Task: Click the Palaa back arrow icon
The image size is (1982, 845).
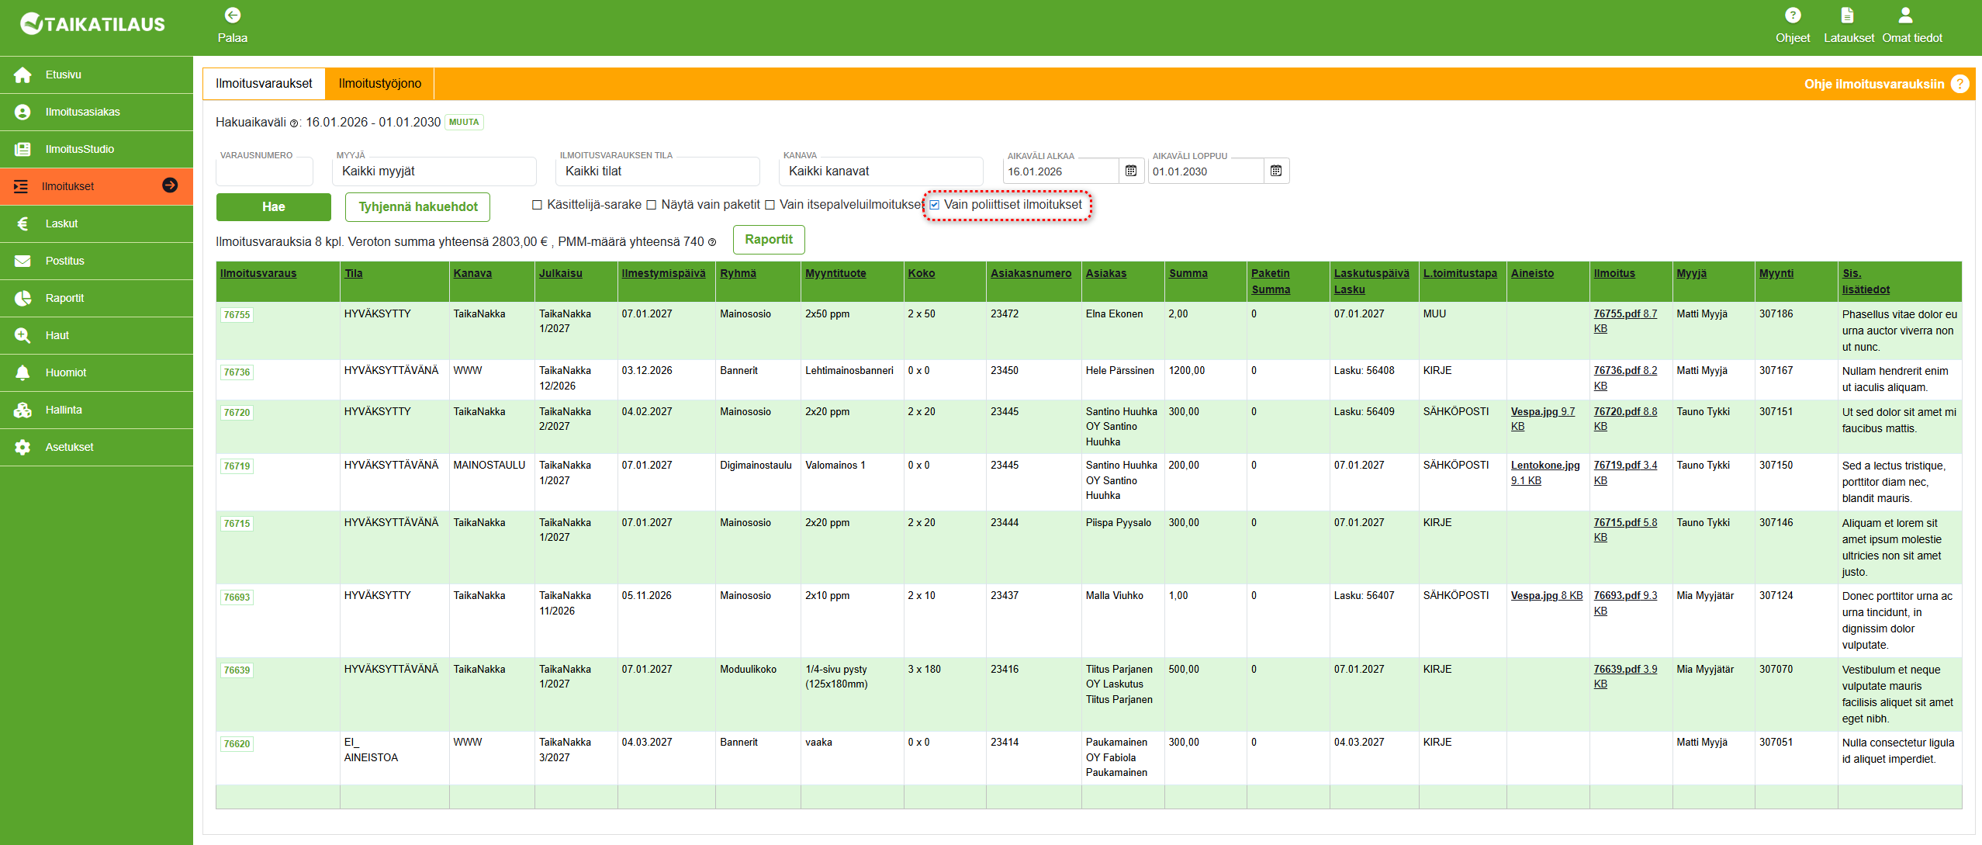Action: point(233,16)
